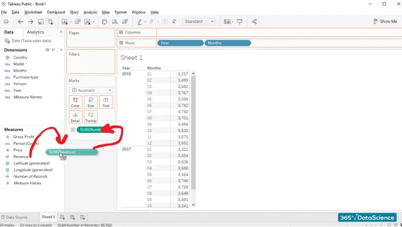
Task: Open the Dimensions pane options dropdown
Action: [x=61, y=50]
